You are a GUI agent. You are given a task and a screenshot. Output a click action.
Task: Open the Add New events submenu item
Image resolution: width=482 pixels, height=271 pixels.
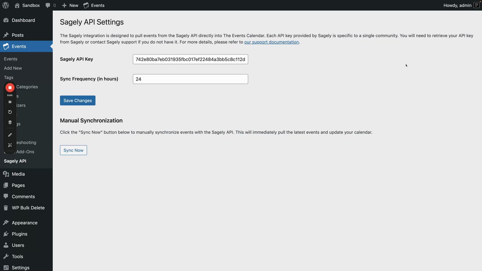click(13, 68)
